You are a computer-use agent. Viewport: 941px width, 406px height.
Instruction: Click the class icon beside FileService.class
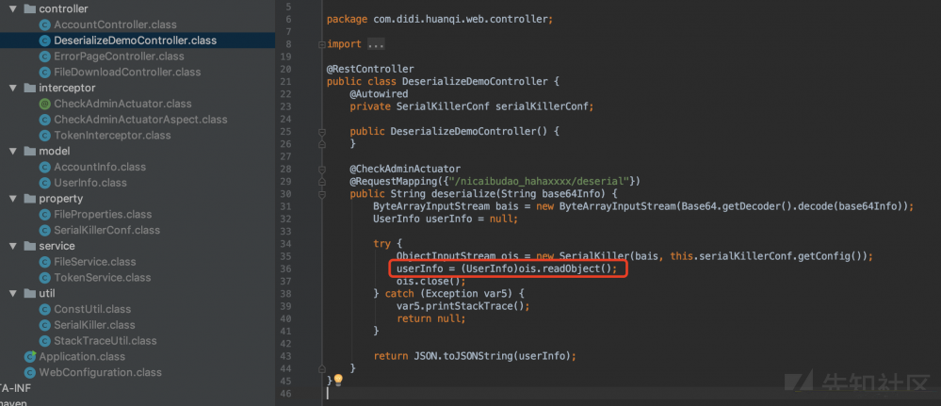coord(44,262)
